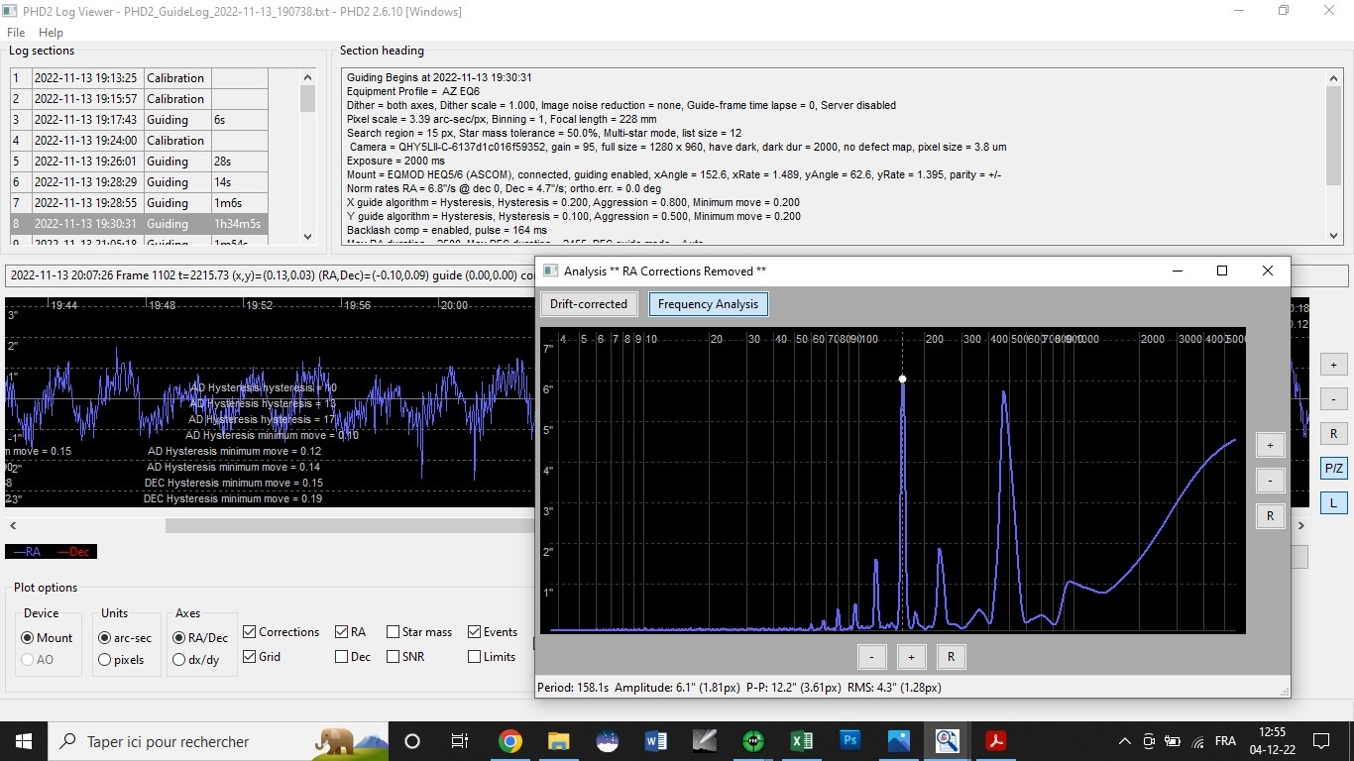Select log section 2 Calibration 19:15:57
This screenshot has width=1354, height=761.
point(139,99)
